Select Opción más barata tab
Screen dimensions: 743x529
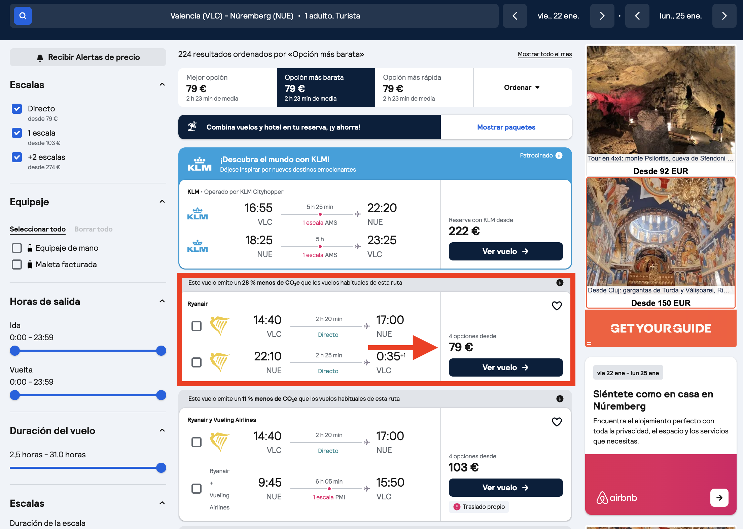pos(326,87)
